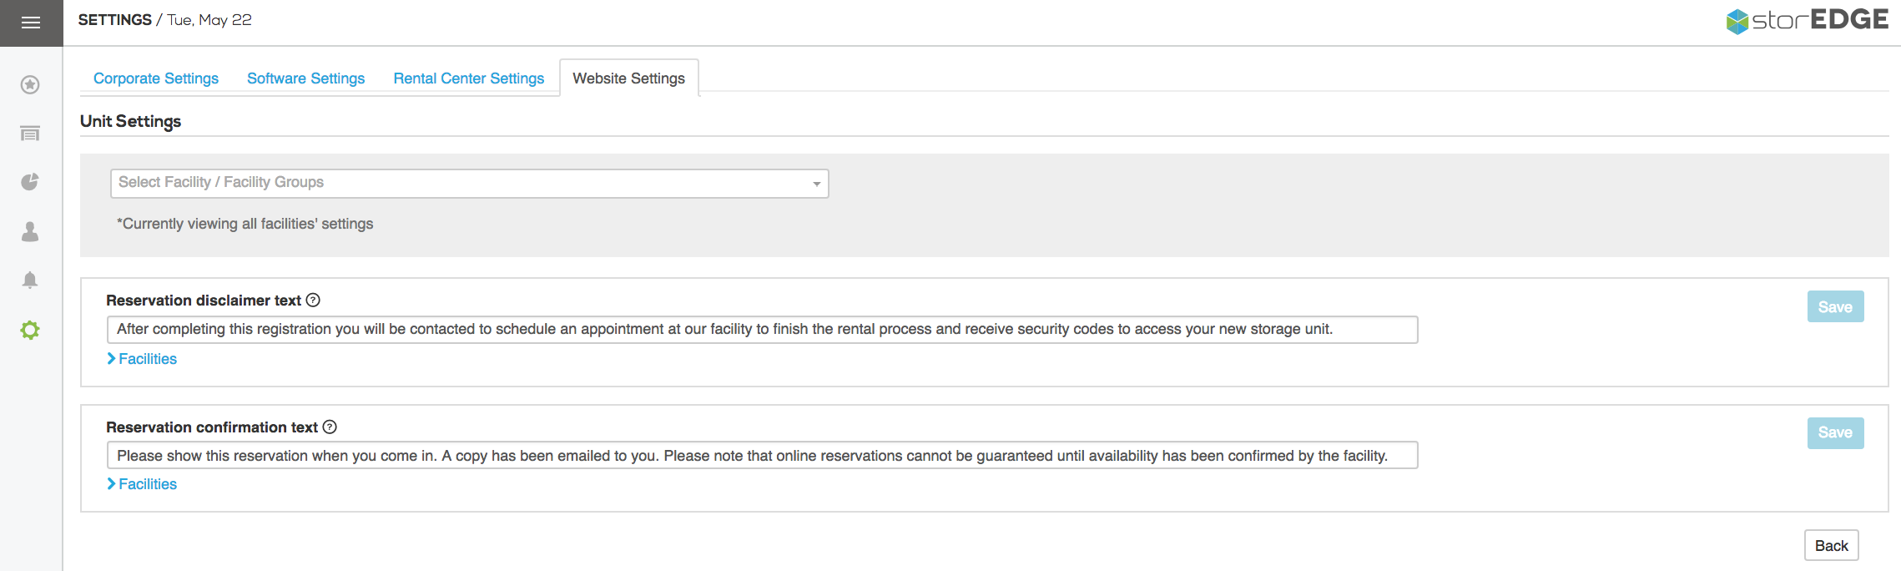
Task: Click the person icon in sidebar
Action: point(30,231)
